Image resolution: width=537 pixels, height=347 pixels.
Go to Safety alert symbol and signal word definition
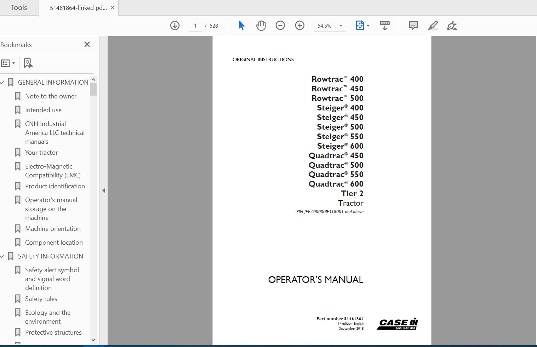click(x=52, y=279)
